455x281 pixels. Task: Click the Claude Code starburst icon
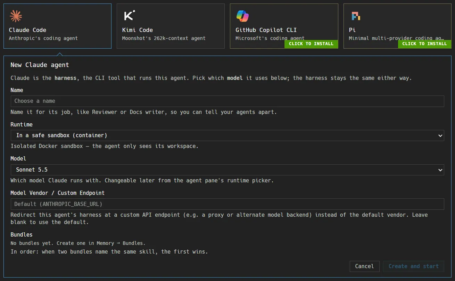tap(16, 16)
